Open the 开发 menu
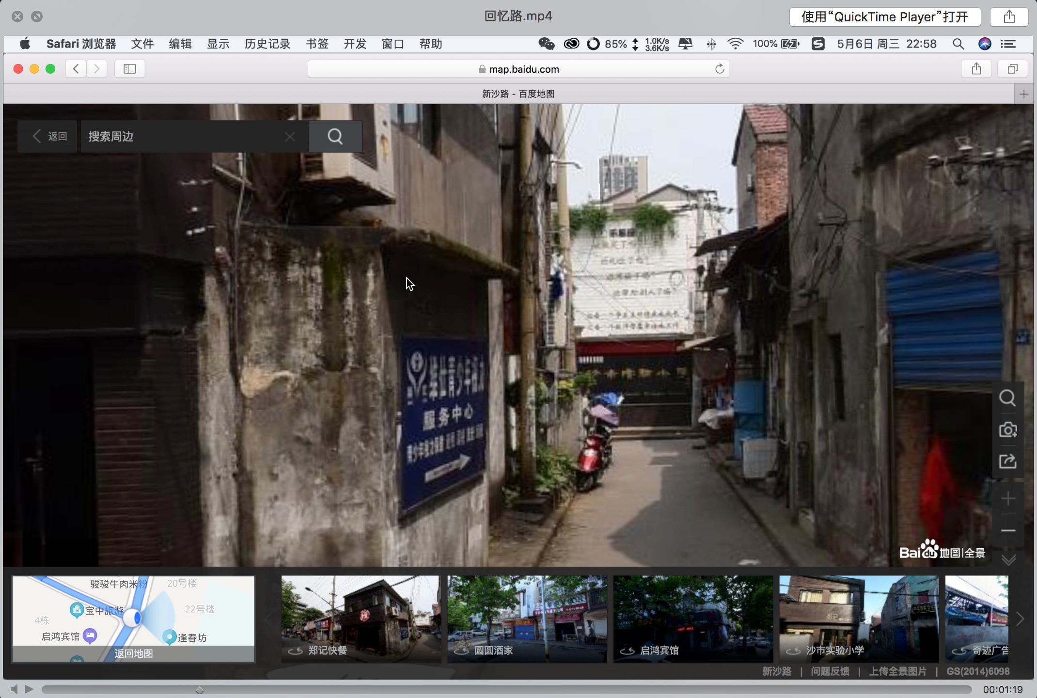The width and height of the screenshot is (1037, 698). tap(355, 44)
